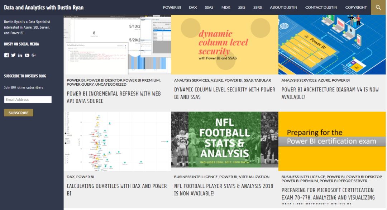Select POWER BI REPORT SERVER category link
Image resolution: width=387 pixels, height=210 pixels.
point(343,181)
